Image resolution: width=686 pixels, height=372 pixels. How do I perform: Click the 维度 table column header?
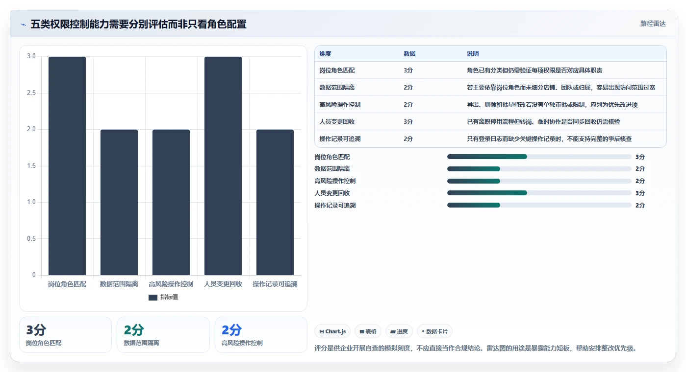point(325,54)
